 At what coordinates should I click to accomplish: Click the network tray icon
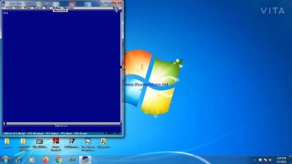[x=266, y=160]
